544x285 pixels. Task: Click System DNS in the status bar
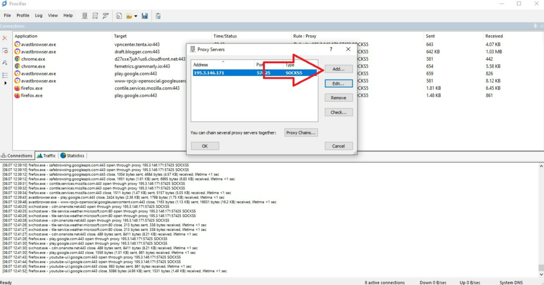click(x=511, y=282)
